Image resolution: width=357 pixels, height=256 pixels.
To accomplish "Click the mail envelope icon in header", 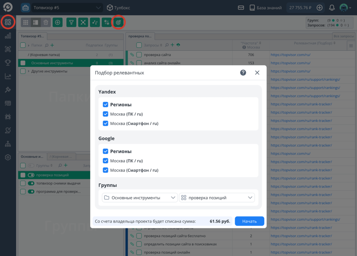I will [241, 8].
